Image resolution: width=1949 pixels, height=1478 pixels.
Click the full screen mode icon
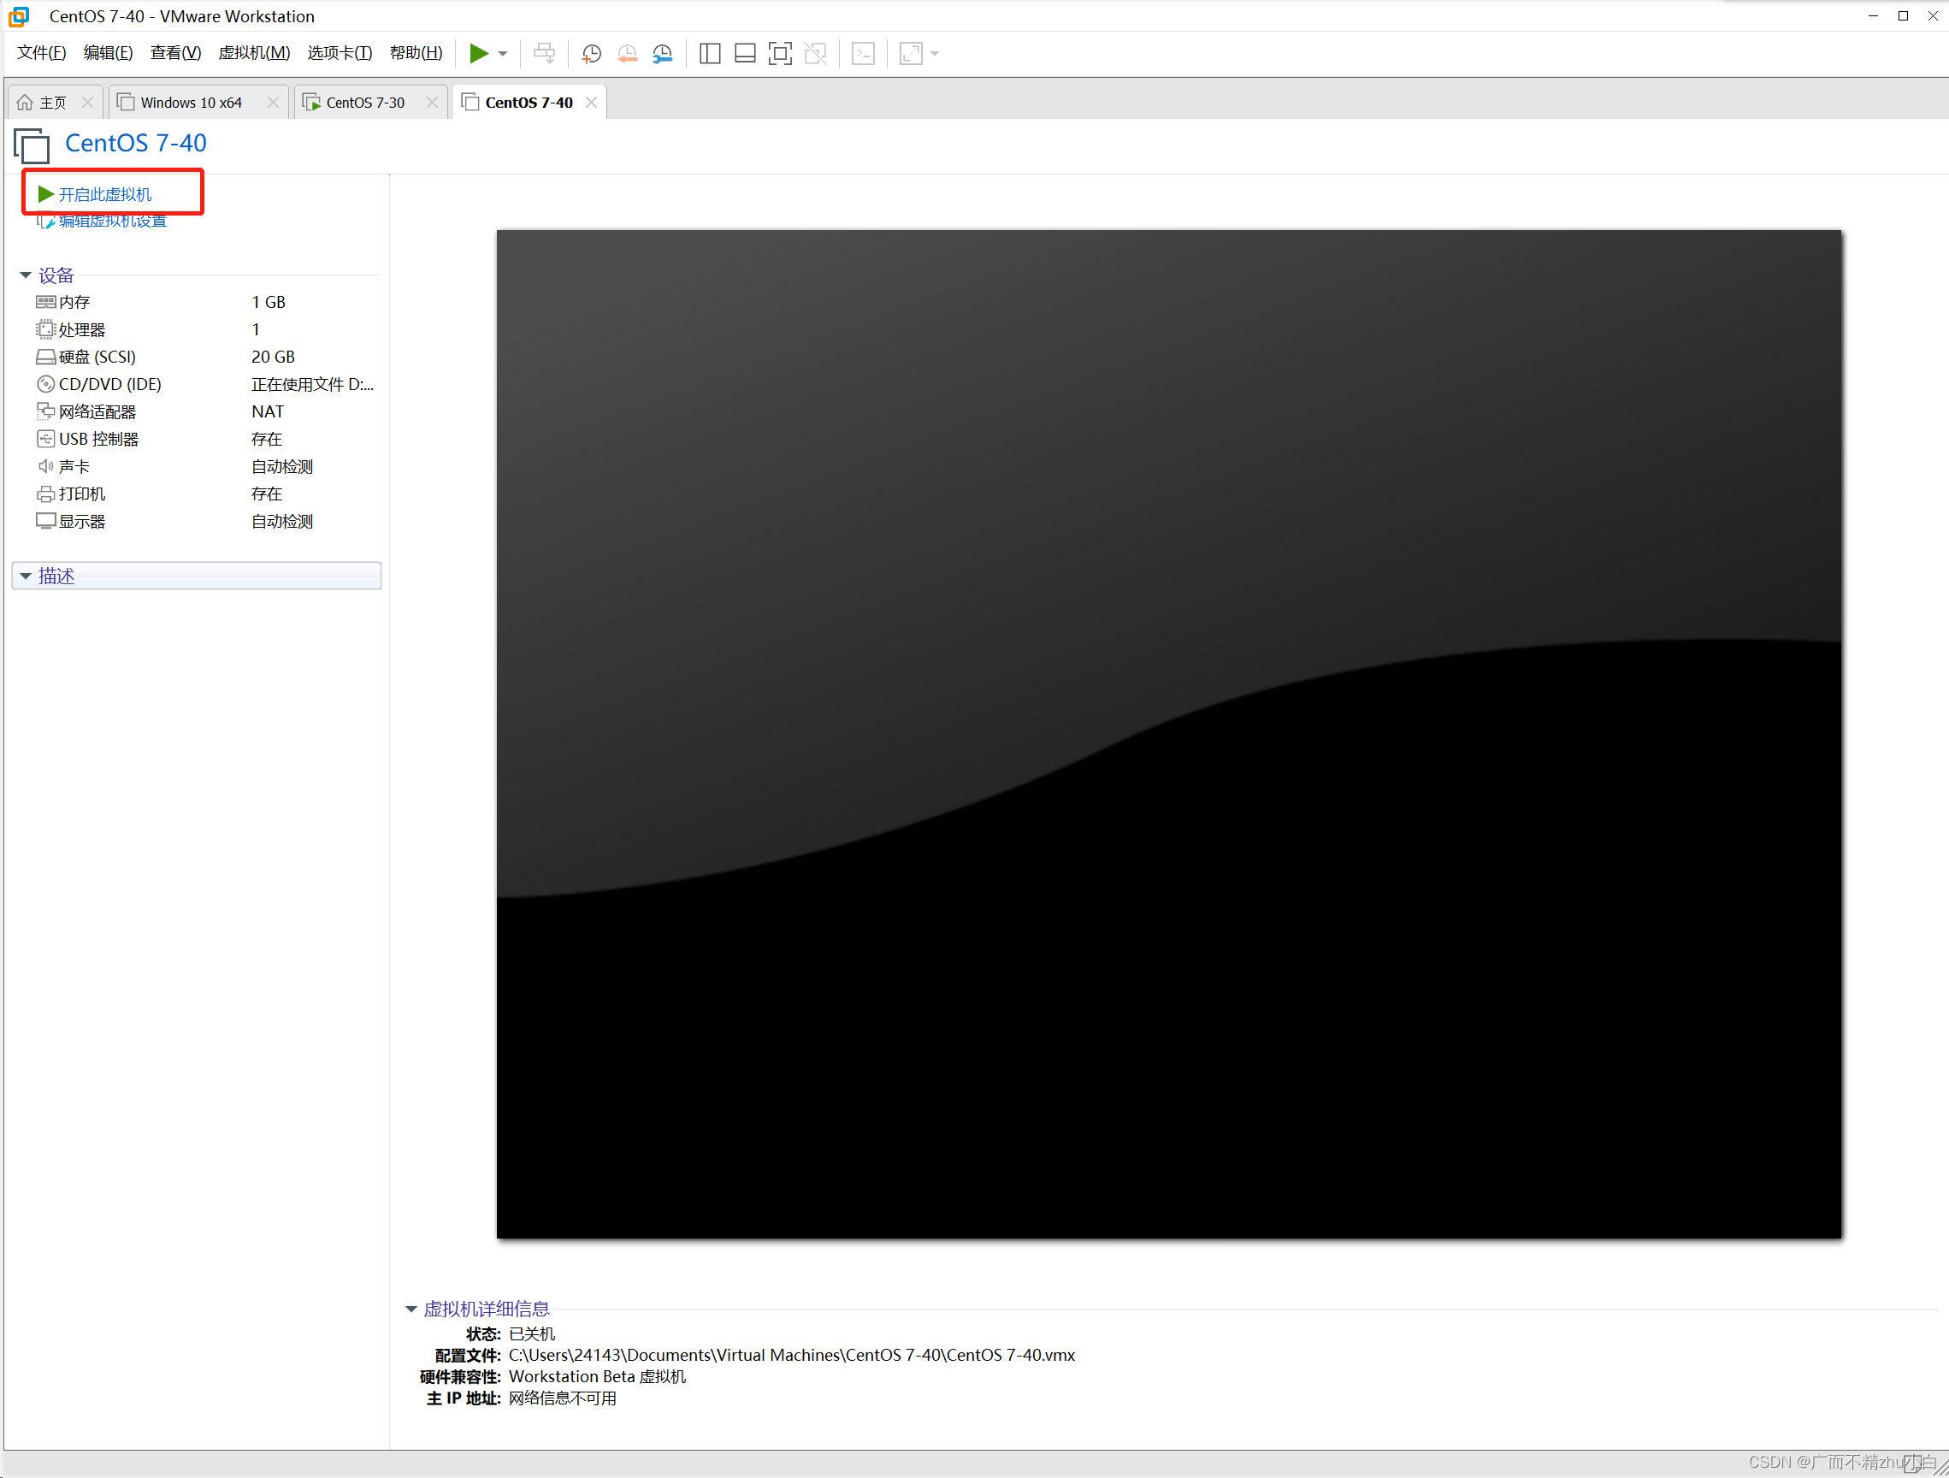coord(780,54)
